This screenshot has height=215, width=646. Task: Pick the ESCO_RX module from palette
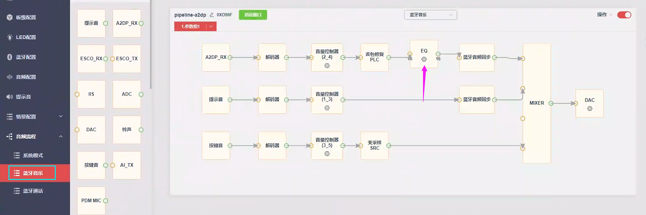click(x=91, y=59)
